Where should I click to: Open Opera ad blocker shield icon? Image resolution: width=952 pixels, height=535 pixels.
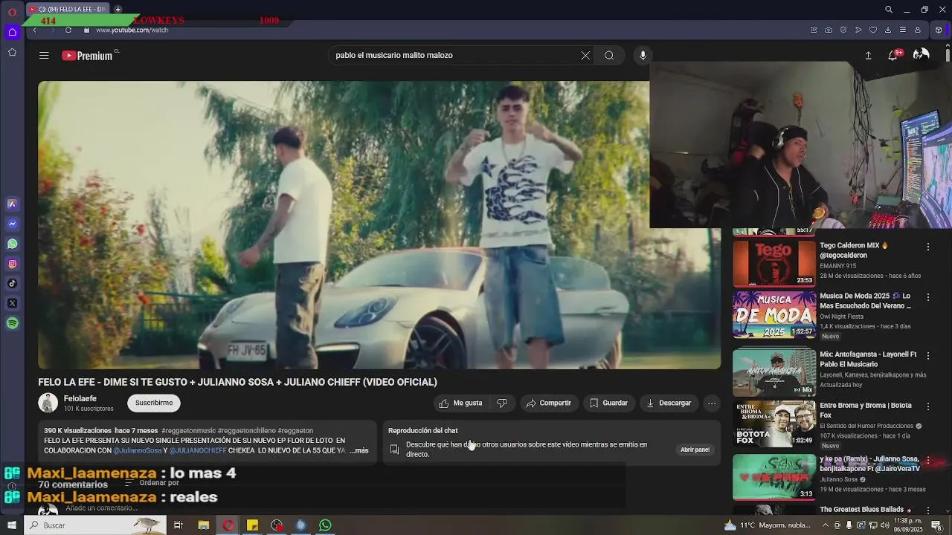pyautogui.click(x=843, y=30)
